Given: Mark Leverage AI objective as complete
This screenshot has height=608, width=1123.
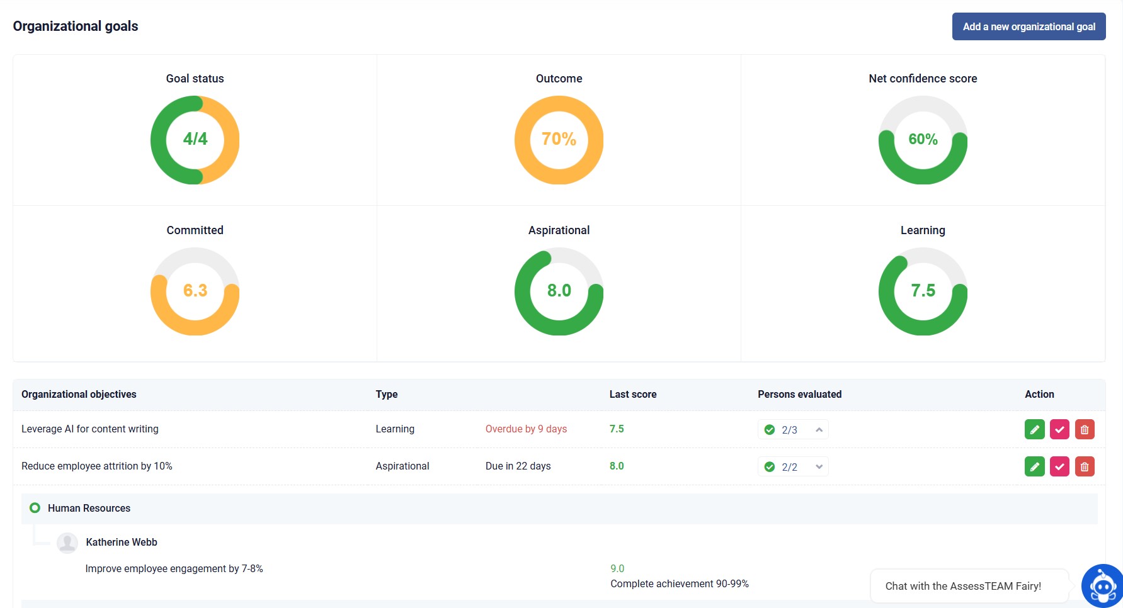Looking at the screenshot, I should pos(1059,429).
